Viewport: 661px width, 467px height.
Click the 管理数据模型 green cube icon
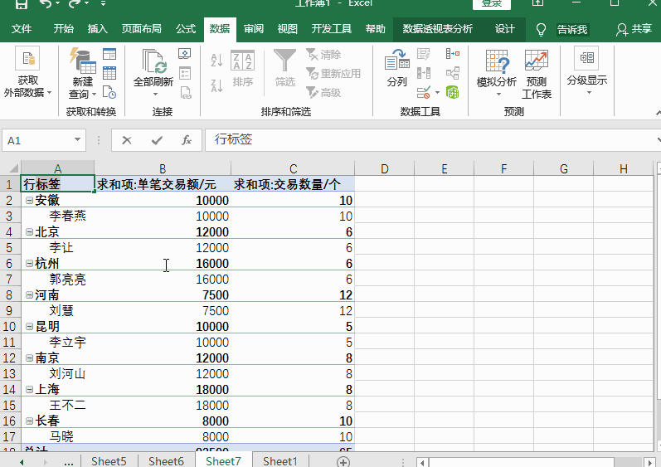tap(452, 92)
